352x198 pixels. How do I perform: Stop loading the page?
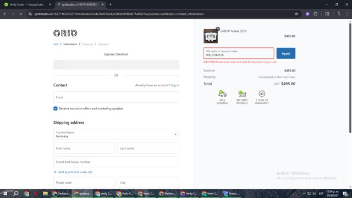coord(20,14)
